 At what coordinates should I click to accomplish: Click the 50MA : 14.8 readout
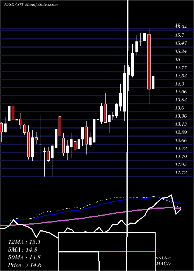click(x=24, y=257)
